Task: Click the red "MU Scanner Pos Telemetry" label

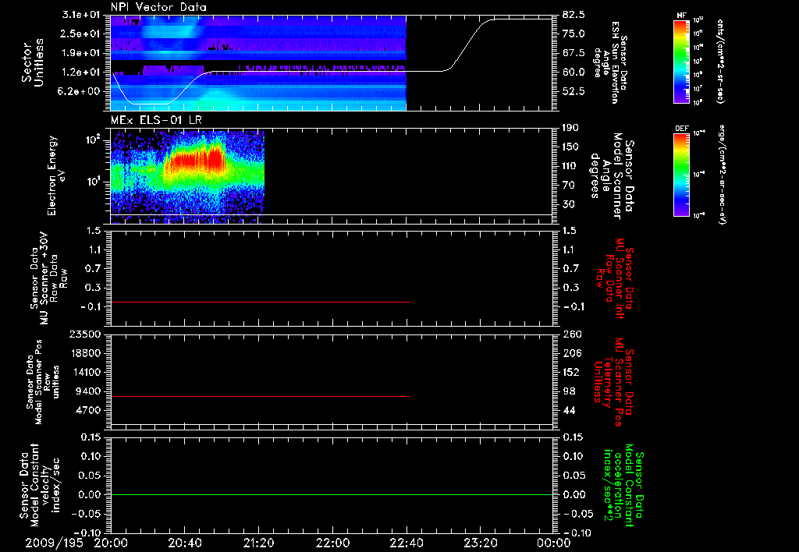Action: (x=614, y=382)
